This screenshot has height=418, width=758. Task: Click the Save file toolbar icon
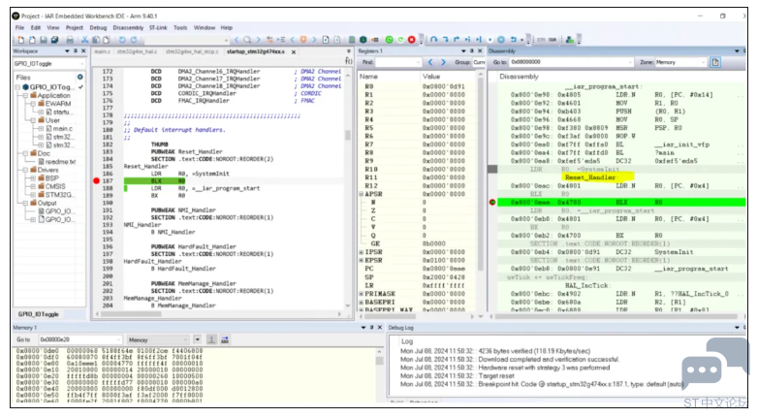click(44, 40)
